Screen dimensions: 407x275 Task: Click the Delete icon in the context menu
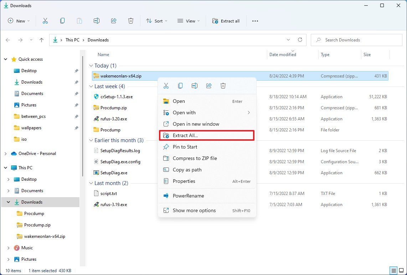point(223,86)
